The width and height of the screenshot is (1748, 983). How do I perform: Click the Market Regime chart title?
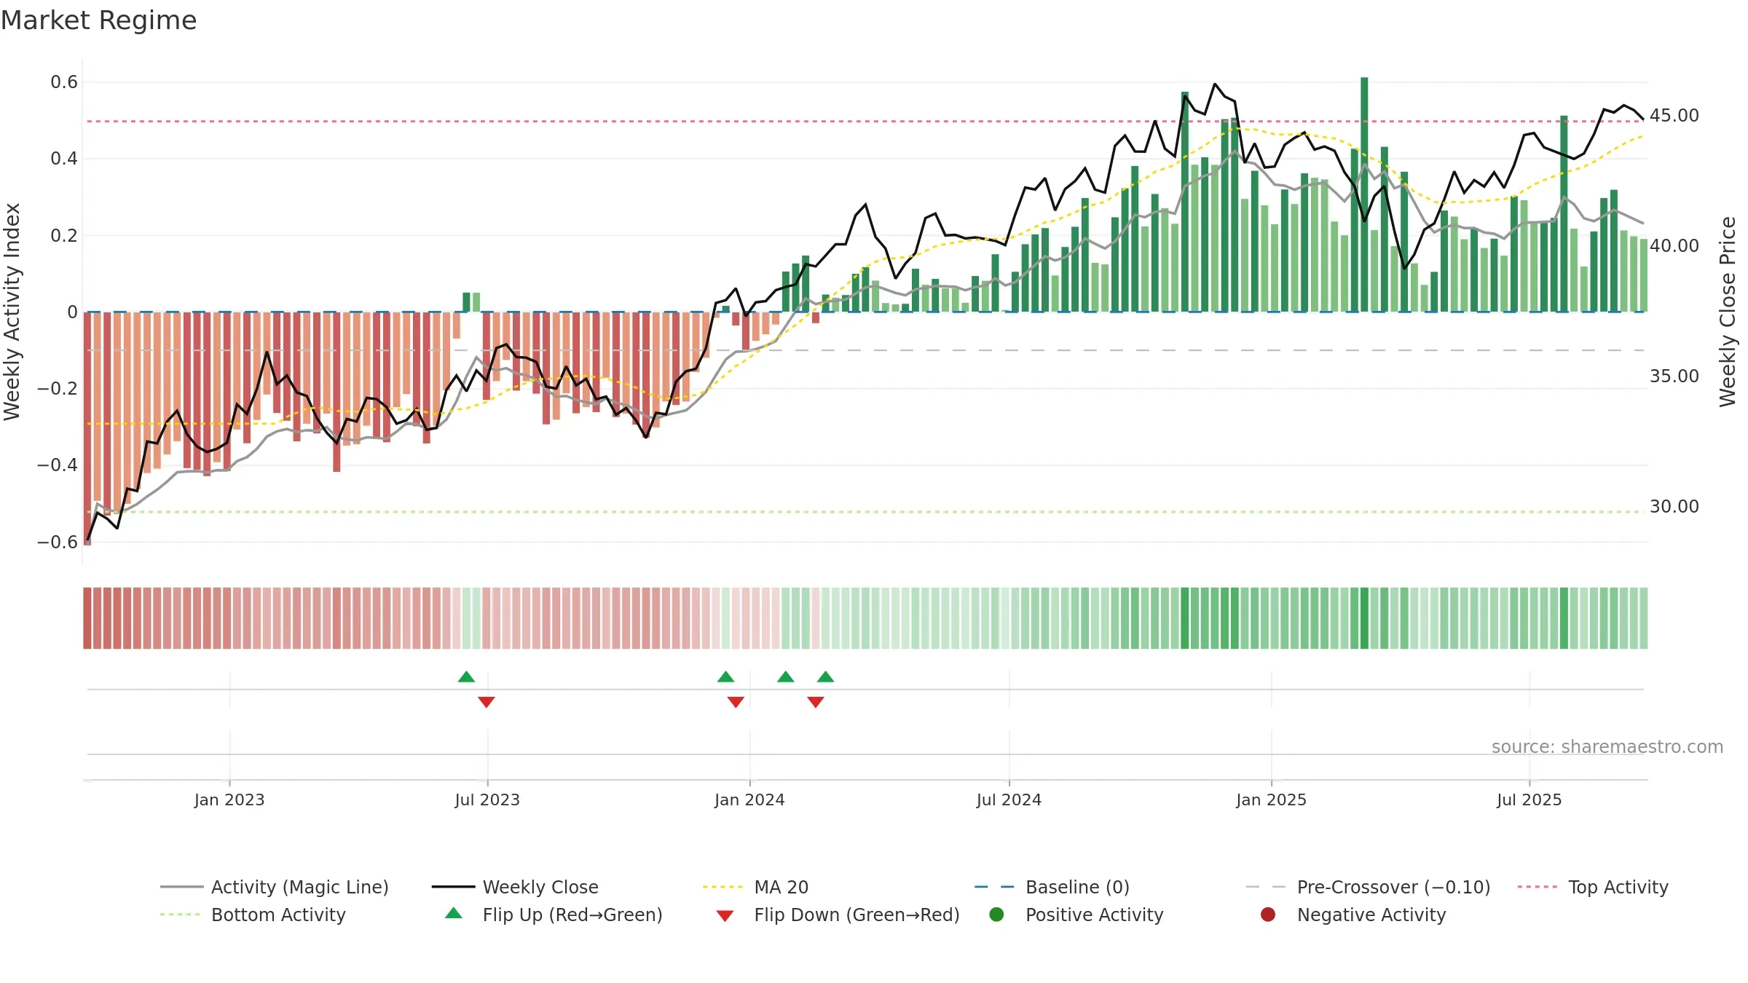pyautogui.click(x=98, y=20)
